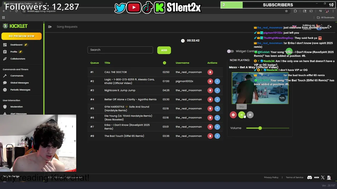Click CALL THE DOCTOR song title
Screen dimensions: 337x189
click(116, 72)
